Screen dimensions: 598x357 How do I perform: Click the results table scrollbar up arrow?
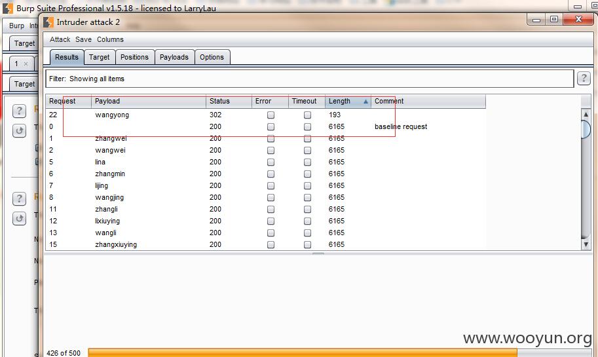tap(586, 114)
